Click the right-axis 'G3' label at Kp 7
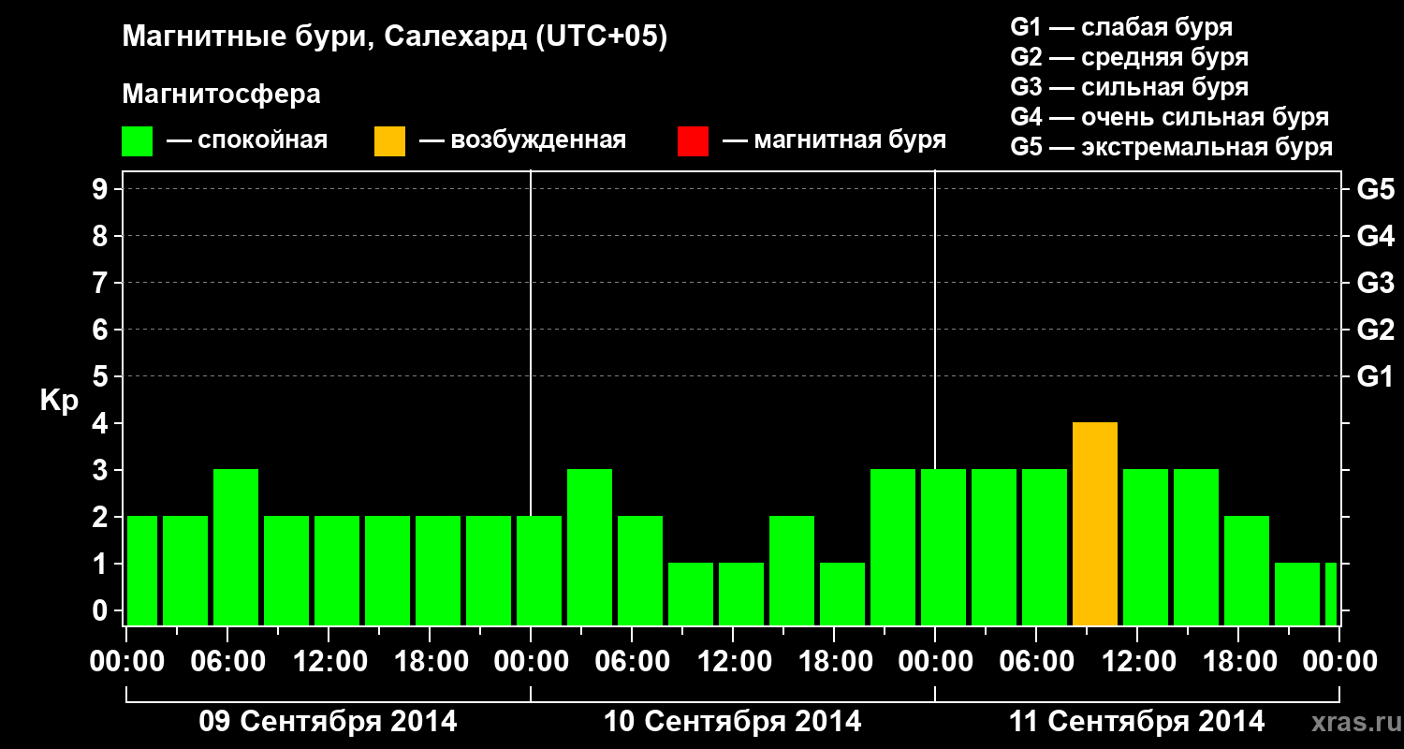 point(1375,283)
